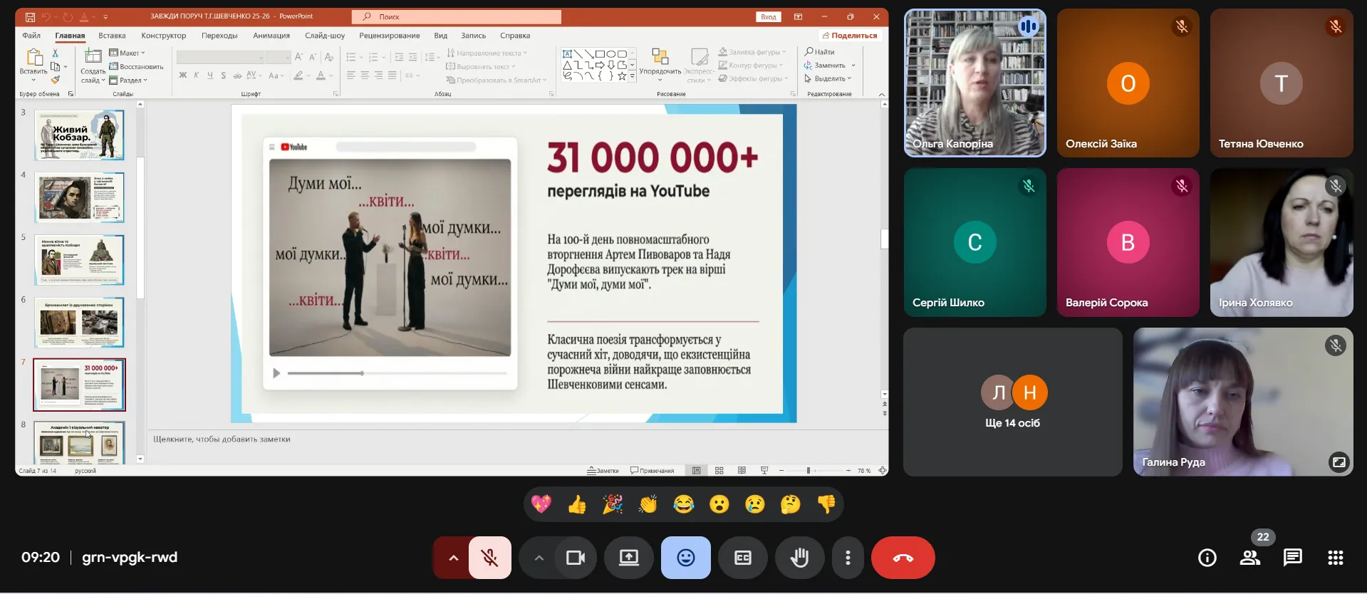
Task: Expand audio settings arrow next to microphone
Action: [x=453, y=558]
